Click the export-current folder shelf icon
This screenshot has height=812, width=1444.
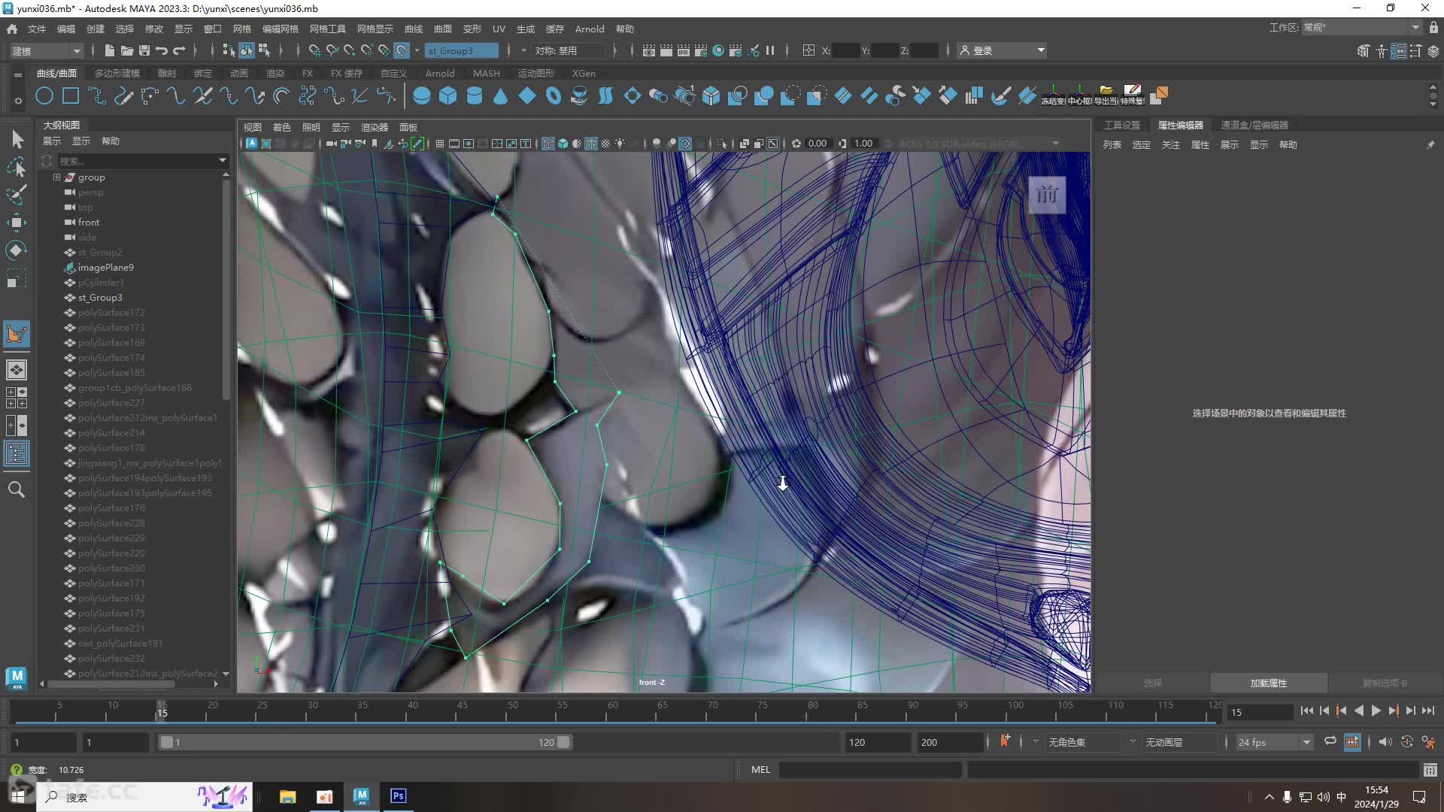point(1106,95)
